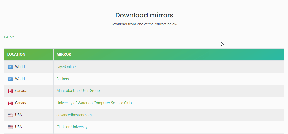Click the Canada flag beside University of Waterloo
Screen dimensions: 288x134
pos(10,103)
